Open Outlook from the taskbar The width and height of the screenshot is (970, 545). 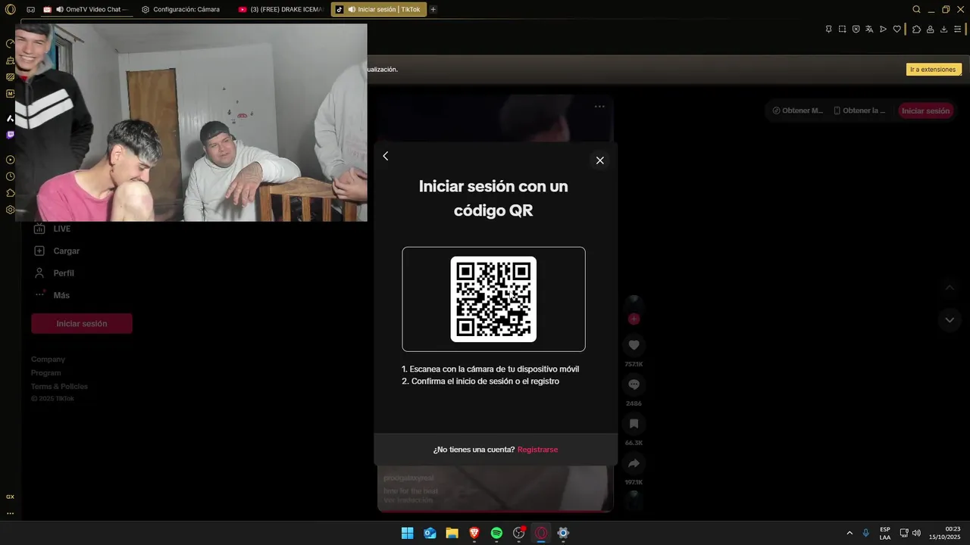coord(430,533)
